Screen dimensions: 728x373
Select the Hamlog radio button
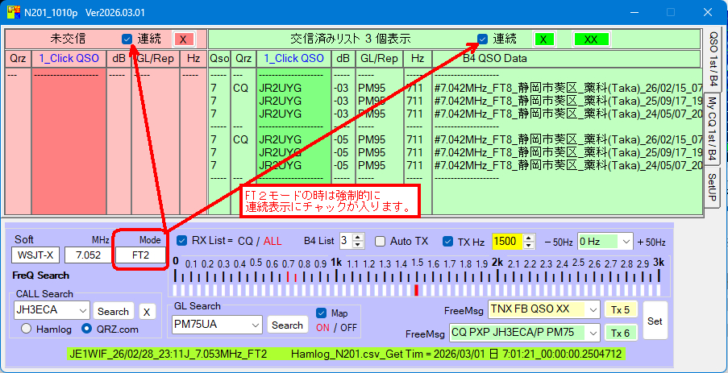click(x=27, y=329)
